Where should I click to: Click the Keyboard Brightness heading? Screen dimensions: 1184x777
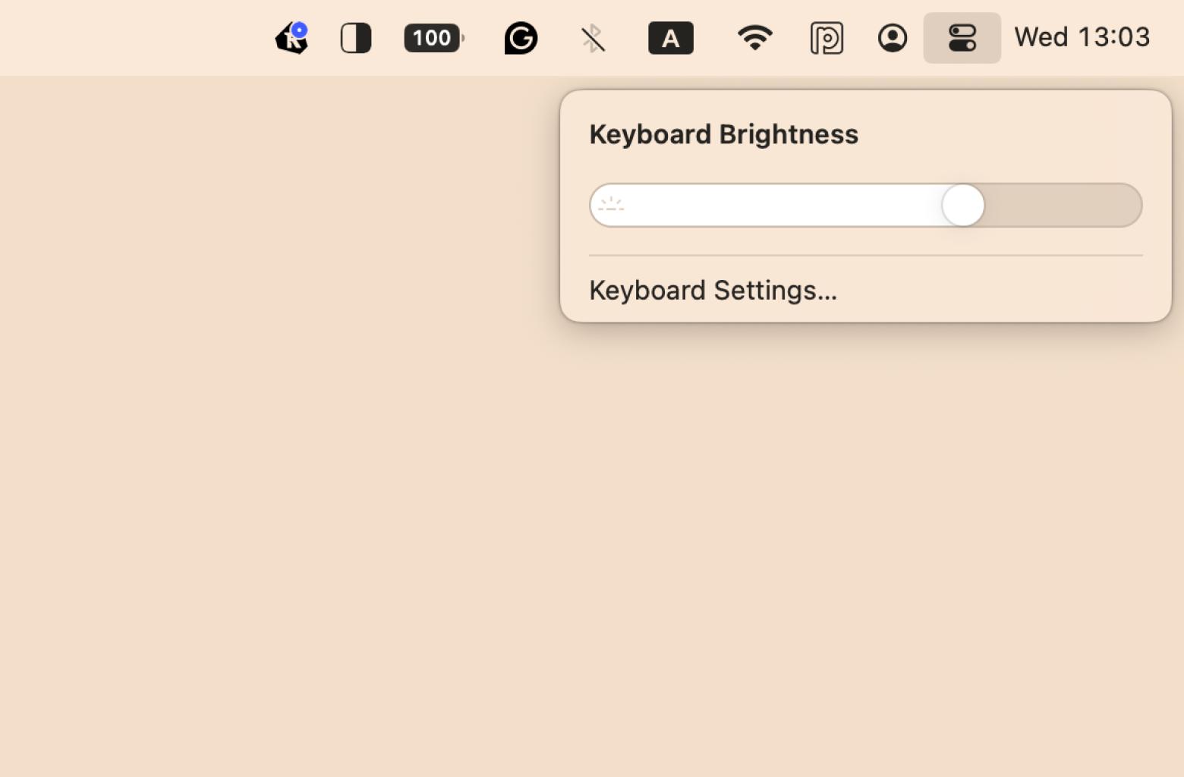coord(723,134)
